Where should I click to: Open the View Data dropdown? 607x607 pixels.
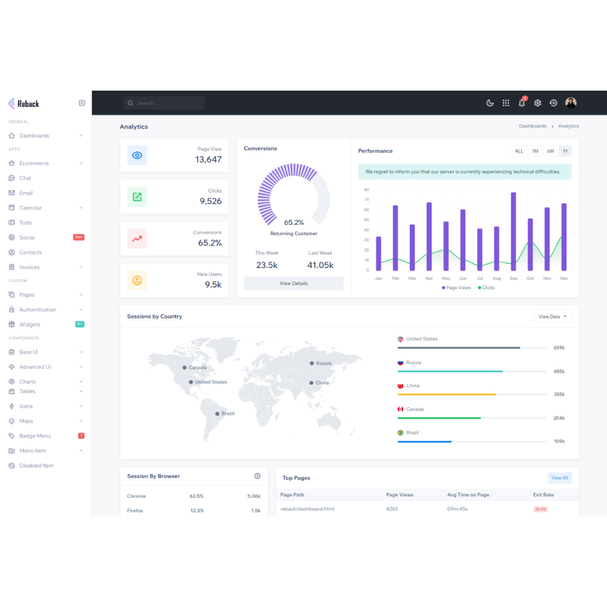(x=553, y=317)
